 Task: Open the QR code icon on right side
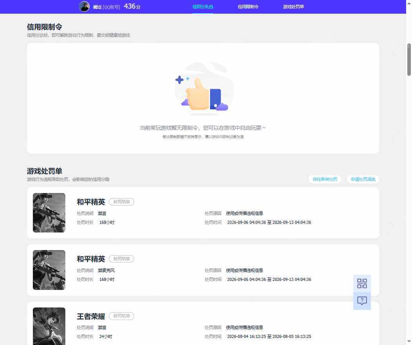pos(362,283)
